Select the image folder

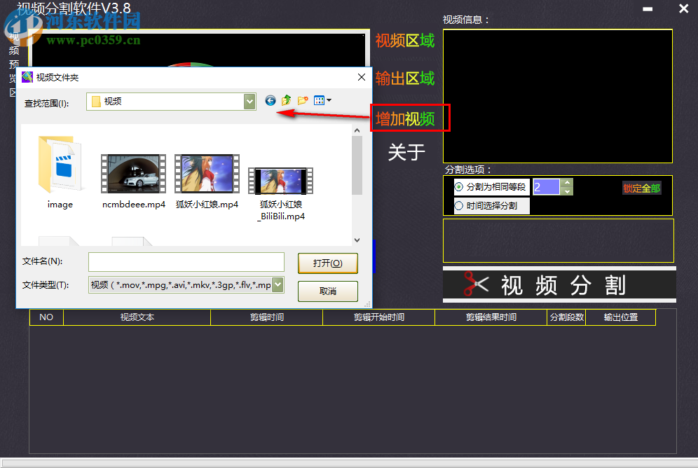[x=60, y=172]
